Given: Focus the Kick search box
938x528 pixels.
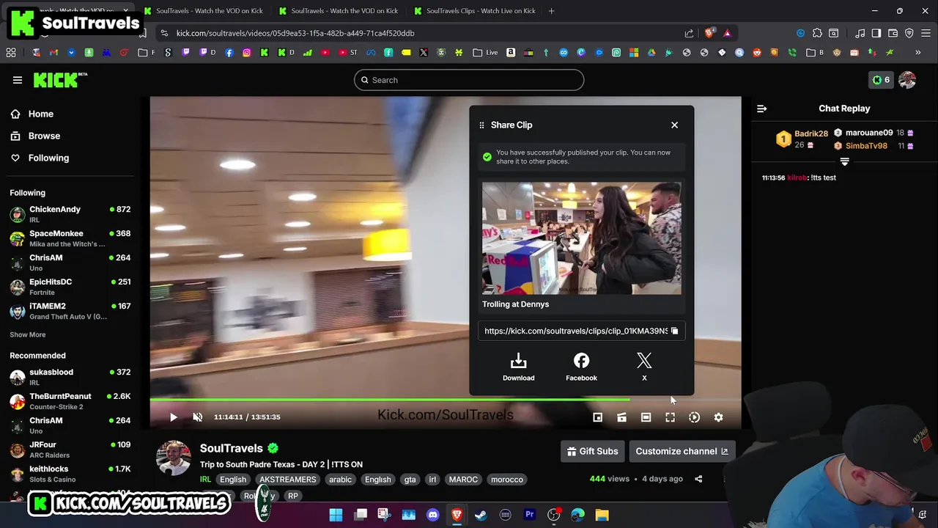Looking at the screenshot, I should coord(469,80).
